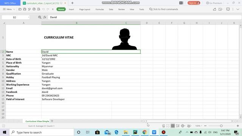Open Google Chrome from the taskbar
The width and height of the screenshot is (242, 136).
(x=144, y=132)
